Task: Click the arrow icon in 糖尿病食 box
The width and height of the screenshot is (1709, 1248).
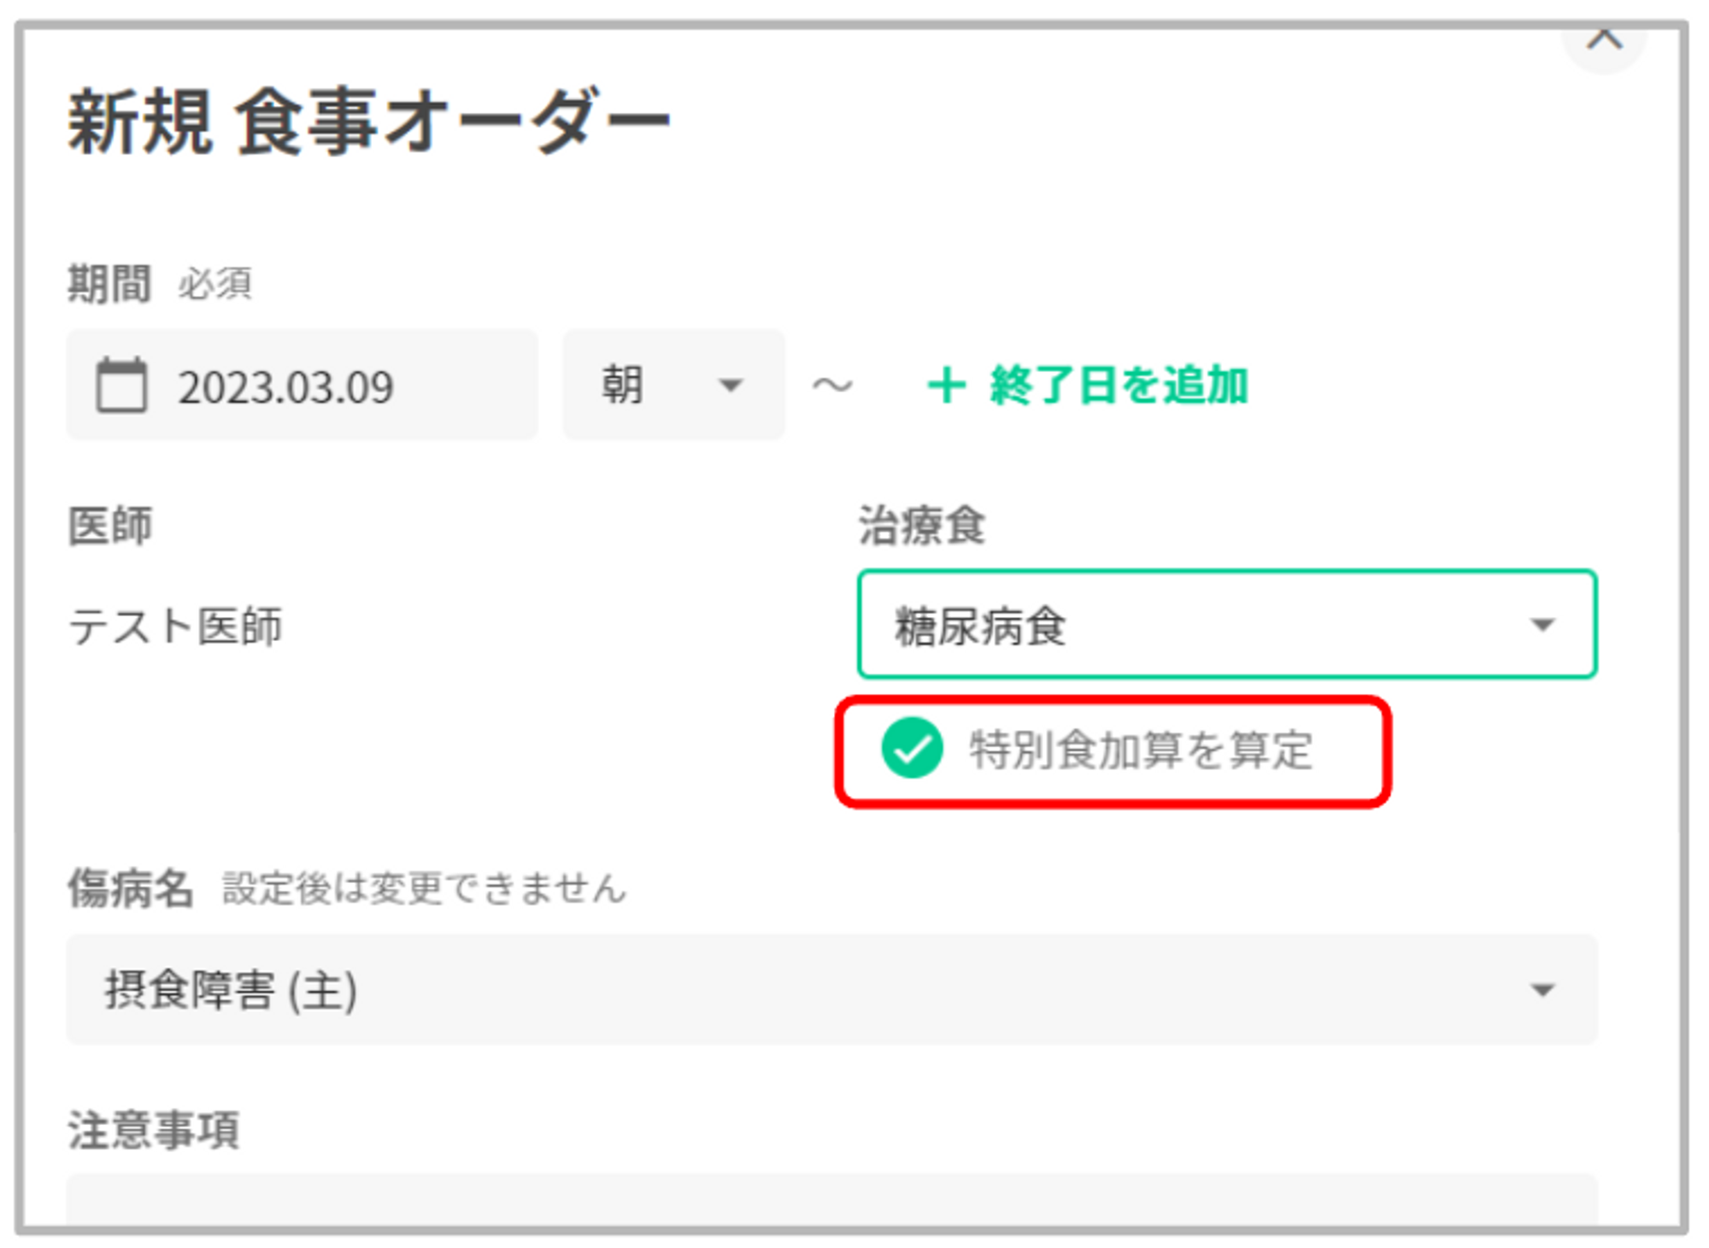Action: 1542,625
